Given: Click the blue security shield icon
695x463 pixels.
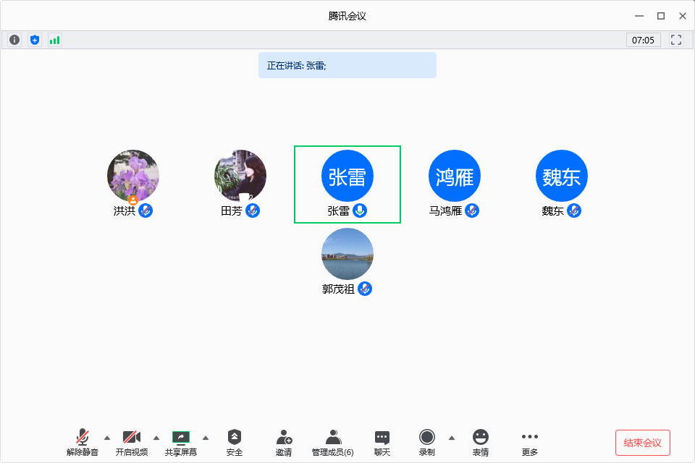Looking at the screenshot, I should coord(35,40).
